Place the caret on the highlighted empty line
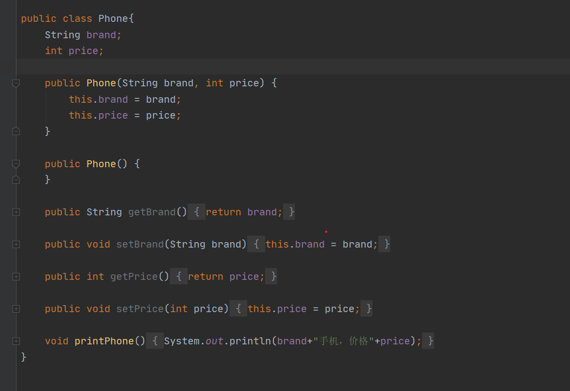The image size is (570, 391). pyautogui.click(x=295, y=66)
